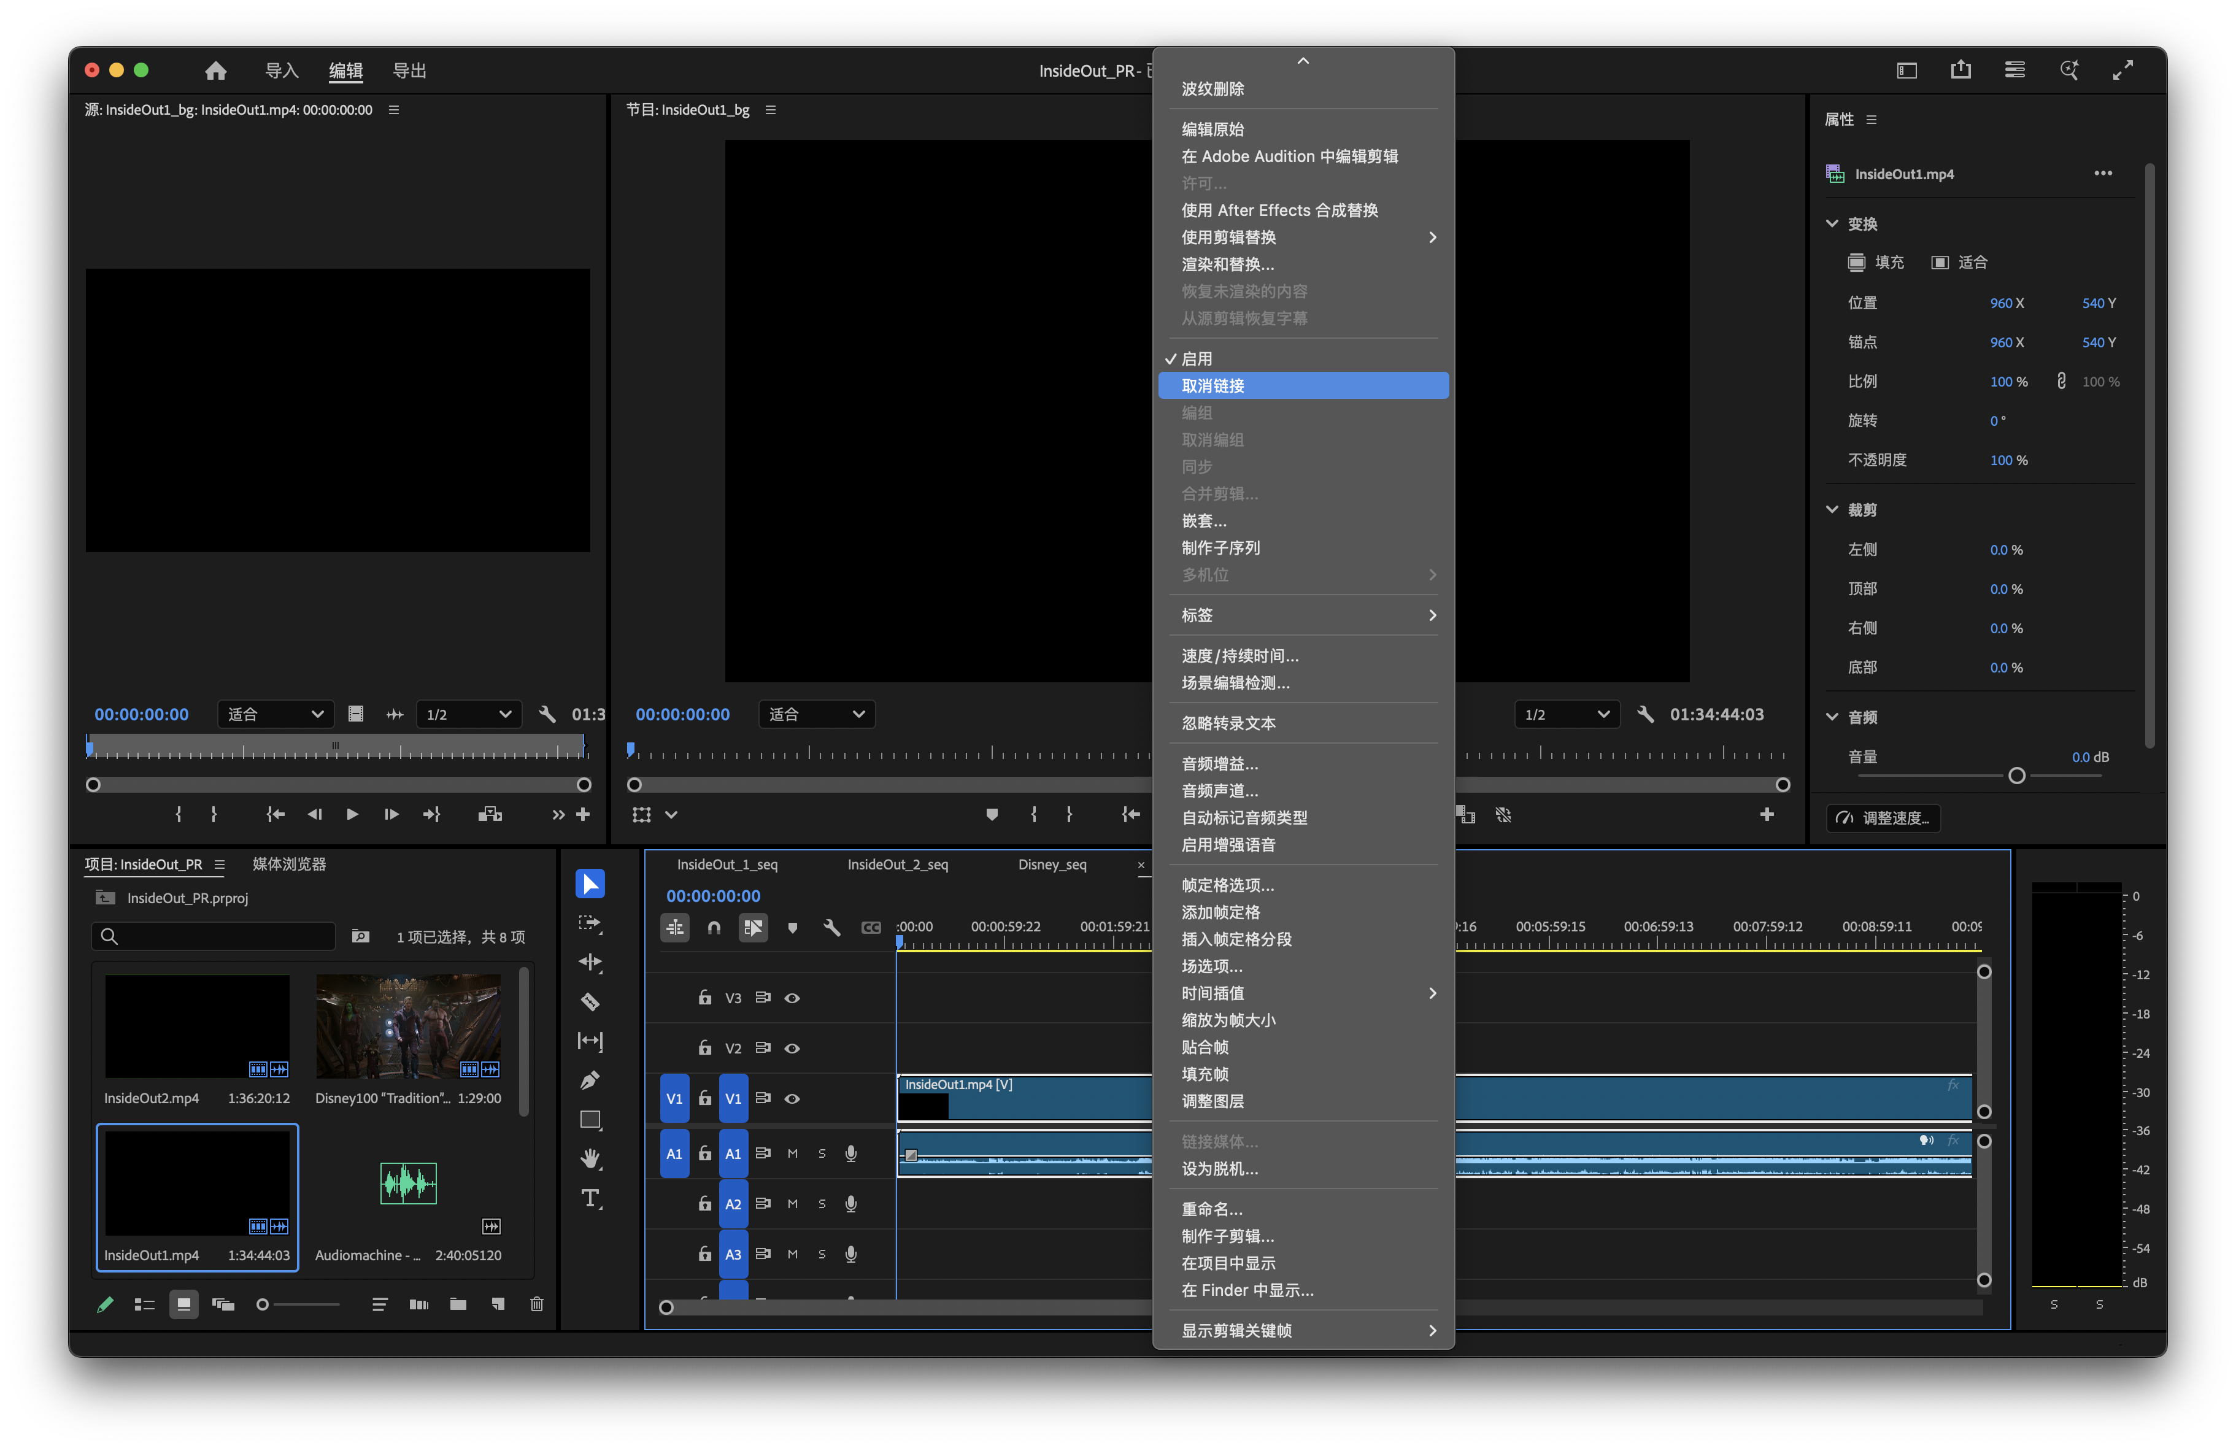Click the search-by-image bin icon next to search

point(361,936)
